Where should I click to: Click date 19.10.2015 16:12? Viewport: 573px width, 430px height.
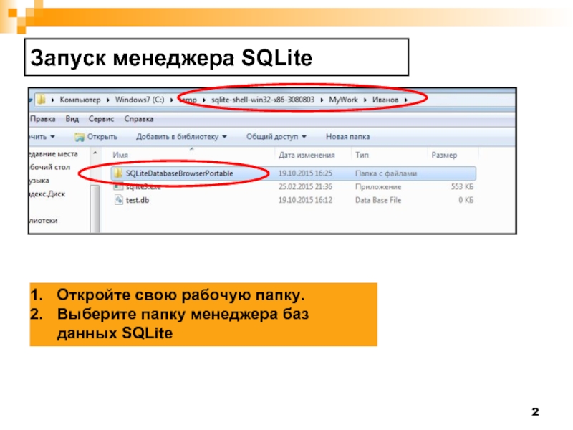[305, 200]
